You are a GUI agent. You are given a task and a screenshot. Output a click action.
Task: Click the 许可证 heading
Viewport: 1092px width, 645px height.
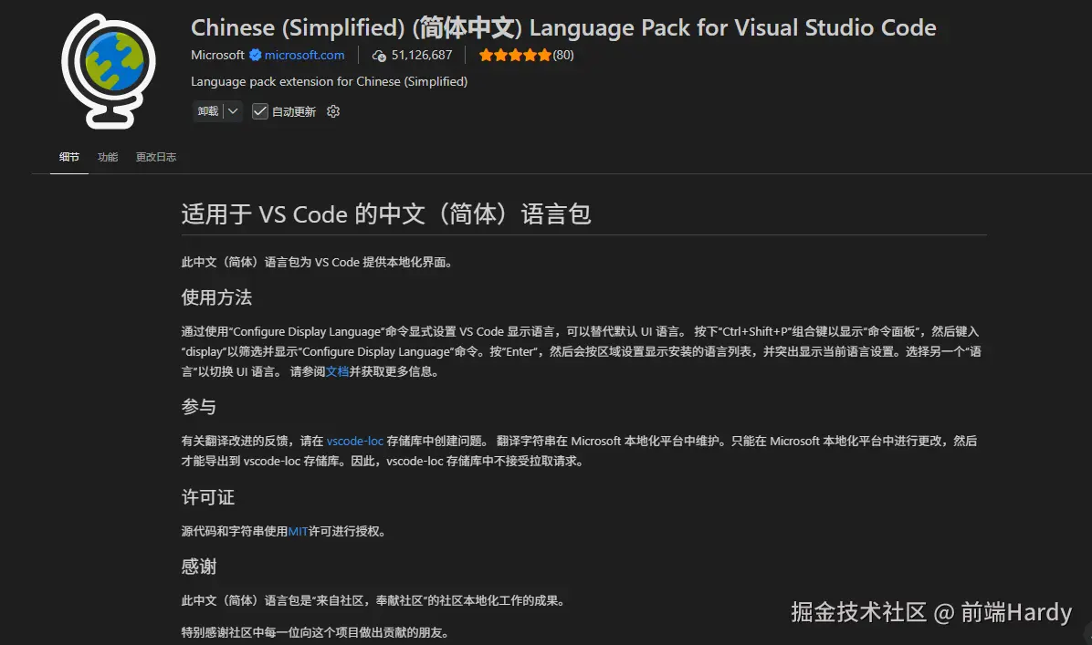pyautogui.click(x=207, y=497)
